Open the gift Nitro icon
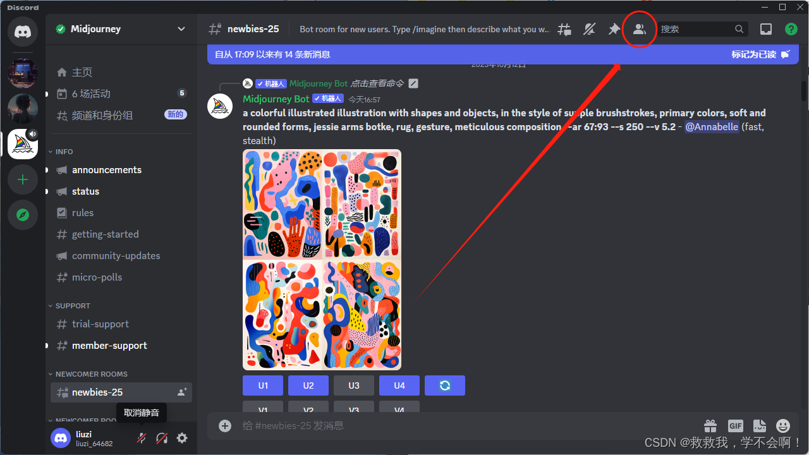 (x=711, y=426)
